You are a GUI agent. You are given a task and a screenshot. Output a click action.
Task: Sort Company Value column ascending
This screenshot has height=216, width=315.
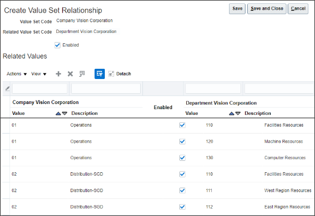(58, 114)
